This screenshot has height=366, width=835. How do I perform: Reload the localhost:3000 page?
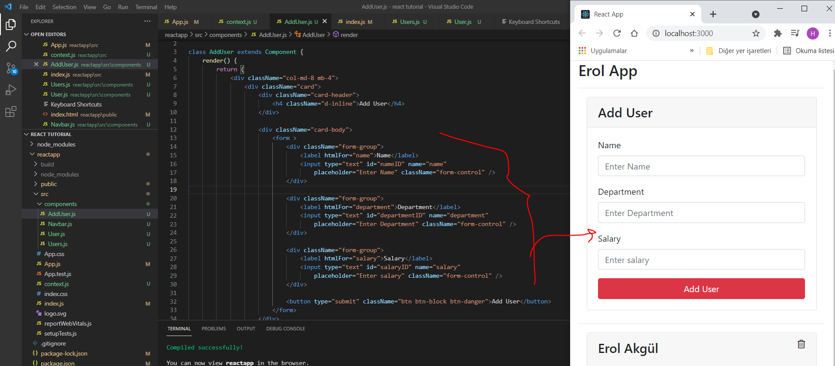pos(617,33)
